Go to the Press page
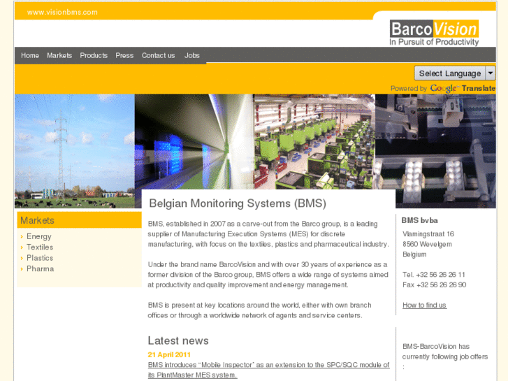This screenshot has width=508, height=381. 124,55
